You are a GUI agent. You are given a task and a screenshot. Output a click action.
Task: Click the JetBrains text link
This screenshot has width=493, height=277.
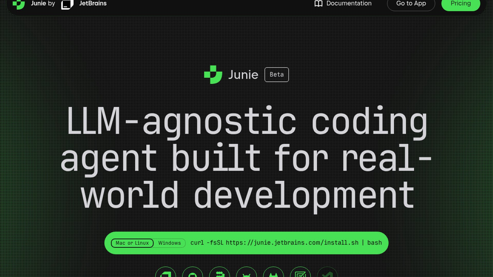point(93,4)
